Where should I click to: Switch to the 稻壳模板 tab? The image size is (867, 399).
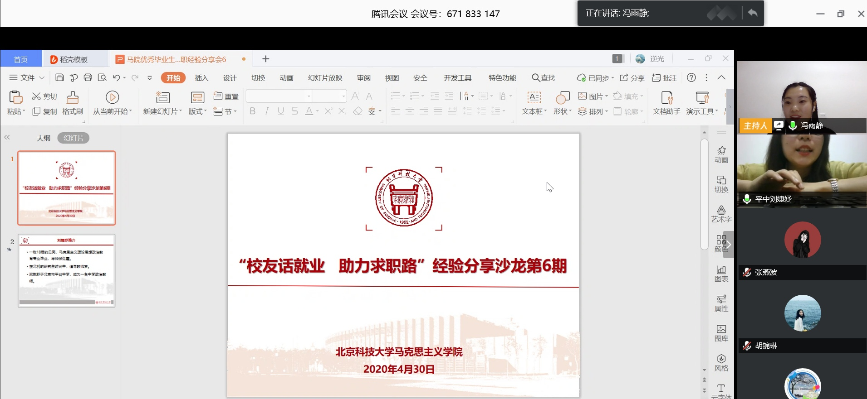pos(75,59)
